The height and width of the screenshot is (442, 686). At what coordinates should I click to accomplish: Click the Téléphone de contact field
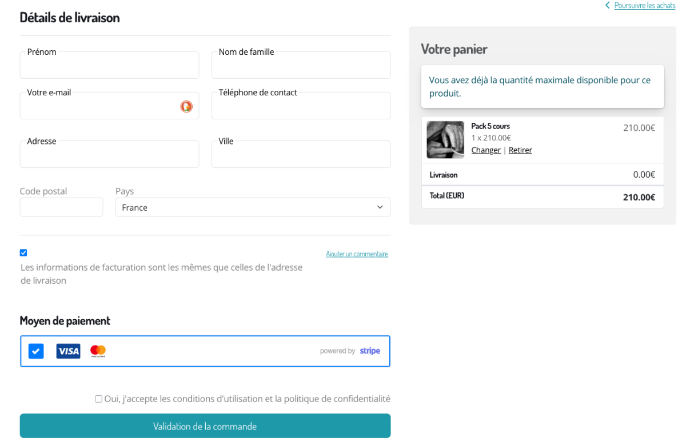coord(301,107)
